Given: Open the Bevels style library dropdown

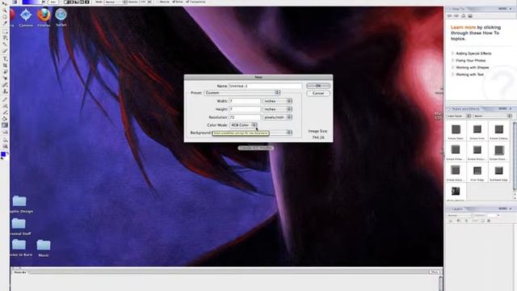Looking at the screenshot, I should [x=493, y=116].
